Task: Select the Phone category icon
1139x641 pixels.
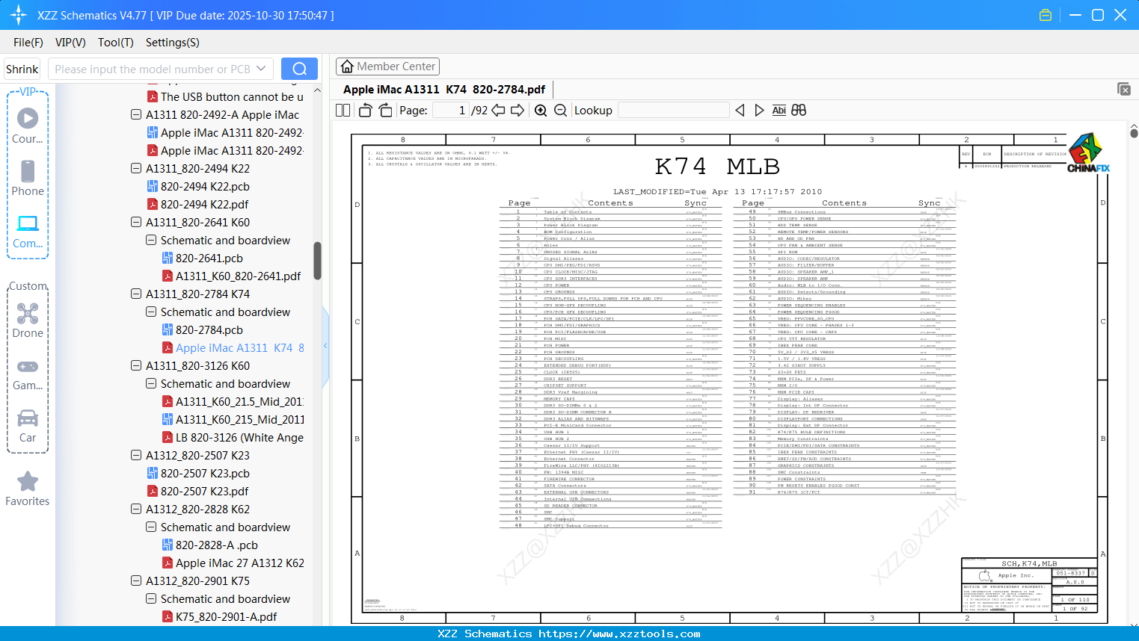Action: click(x=28, y=178)
